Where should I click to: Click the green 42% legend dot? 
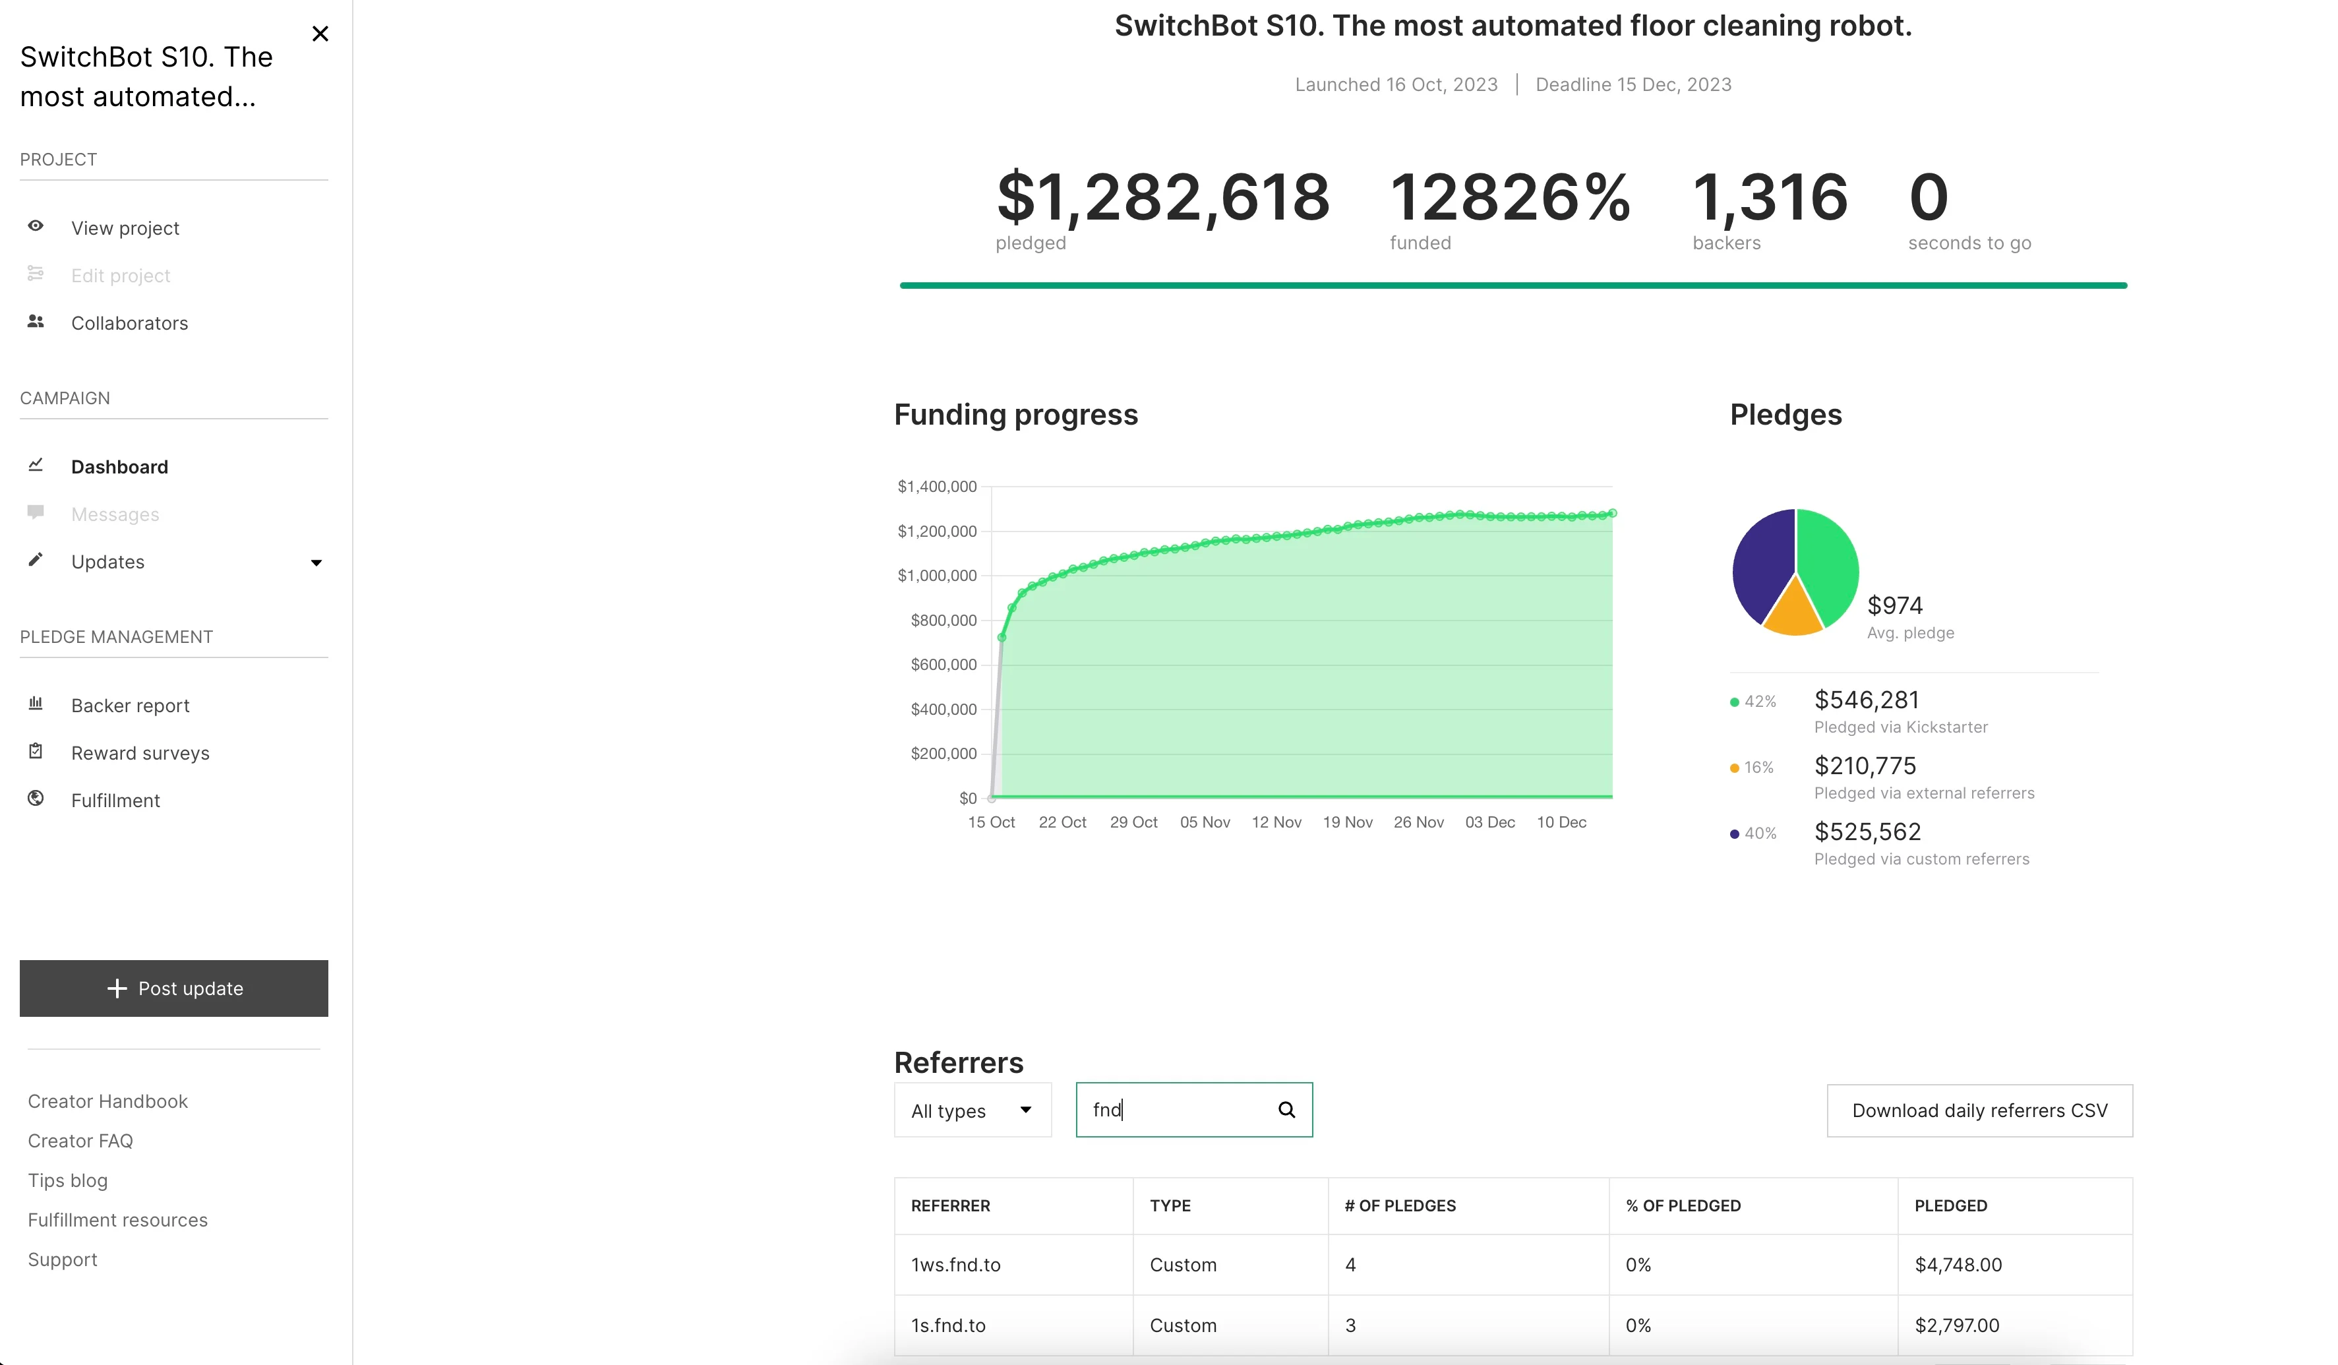pos(1733,702)
